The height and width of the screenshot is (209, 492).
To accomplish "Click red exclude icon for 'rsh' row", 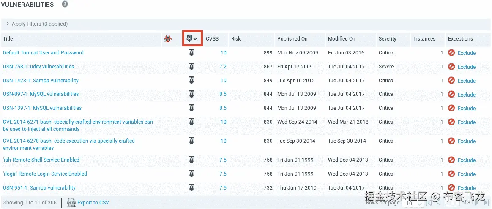I will tap(451, 160).
